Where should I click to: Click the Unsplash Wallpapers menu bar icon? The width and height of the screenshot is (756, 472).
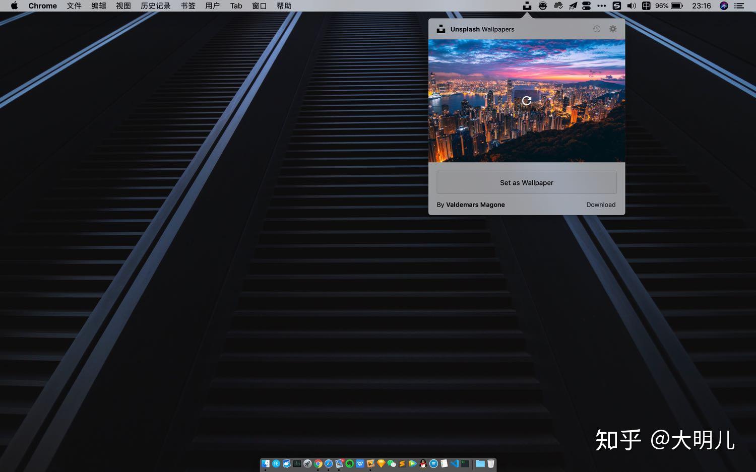click(x=526, y=6)
